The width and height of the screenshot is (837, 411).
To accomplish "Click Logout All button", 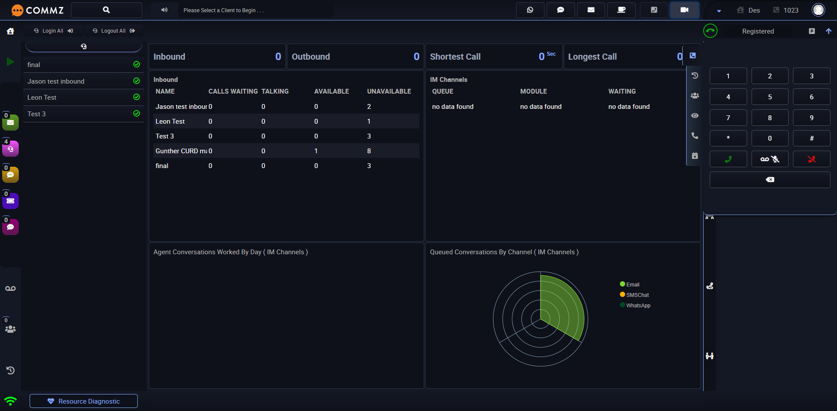I will pos(114,31).
